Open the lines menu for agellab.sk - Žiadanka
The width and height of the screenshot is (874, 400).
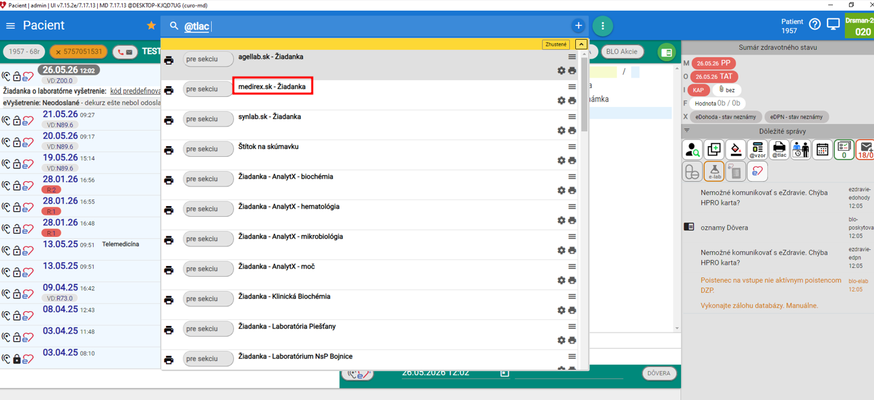click(572, 57)
